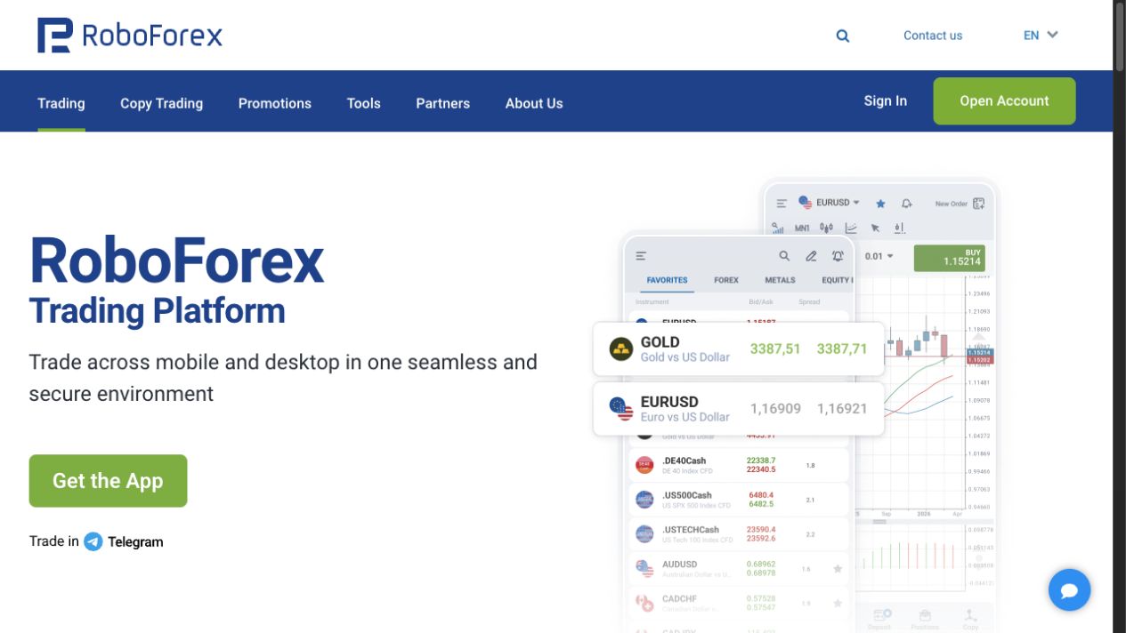Click the magnifier icon in the phone watchlist
This screenshot has height=633, width=1126.
coord(784,256)
